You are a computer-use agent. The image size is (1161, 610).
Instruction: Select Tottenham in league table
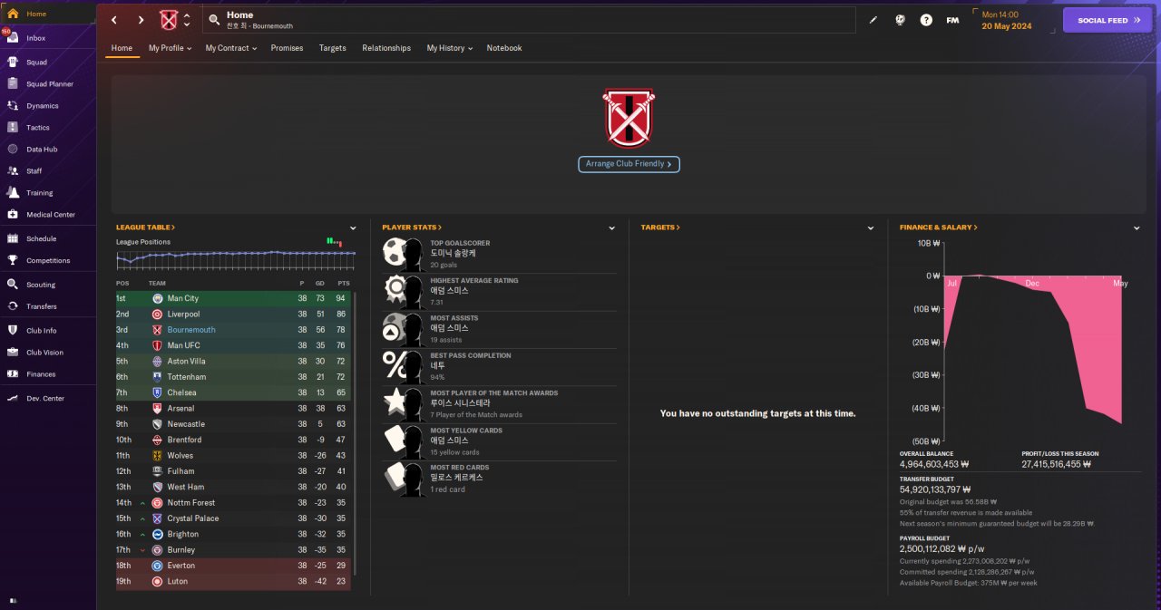click(x=235, y=377)
